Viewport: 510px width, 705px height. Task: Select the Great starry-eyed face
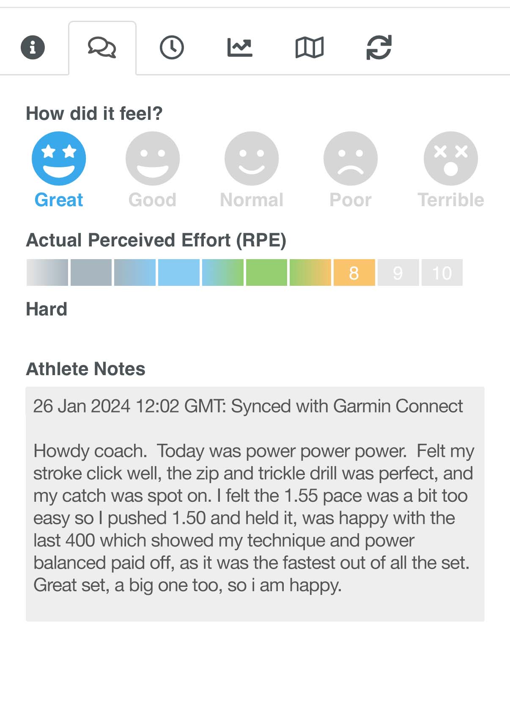59,158
